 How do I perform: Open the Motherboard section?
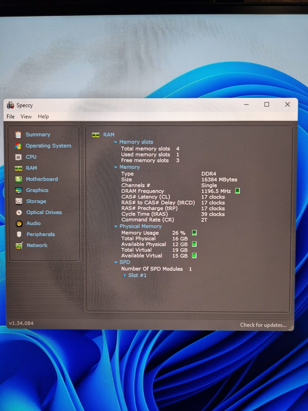42,179
